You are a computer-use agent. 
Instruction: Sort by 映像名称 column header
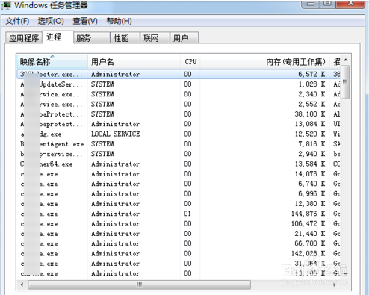coord(52,61)
